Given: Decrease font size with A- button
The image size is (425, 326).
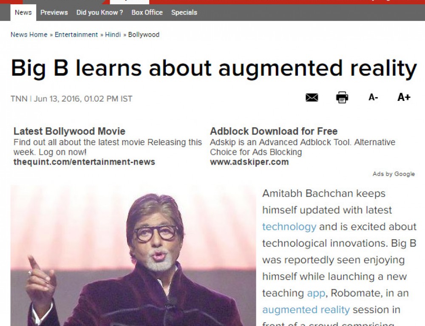Looking at the screenshot, I should pos(373,97).
